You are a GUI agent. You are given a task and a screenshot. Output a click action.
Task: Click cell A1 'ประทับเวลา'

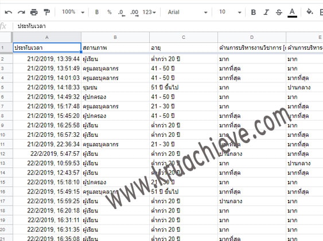pos(47,48)
